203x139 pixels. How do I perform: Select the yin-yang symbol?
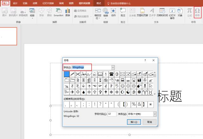coord(128,92)
